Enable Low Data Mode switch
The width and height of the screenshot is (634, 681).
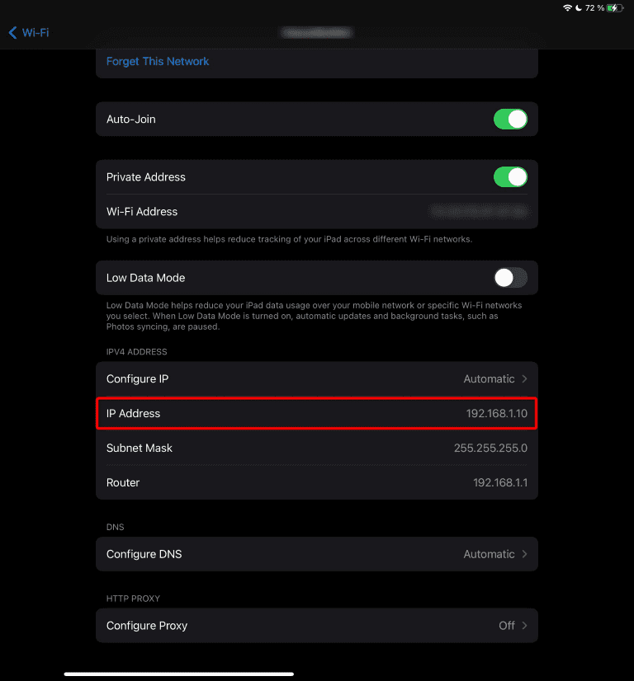510,278
